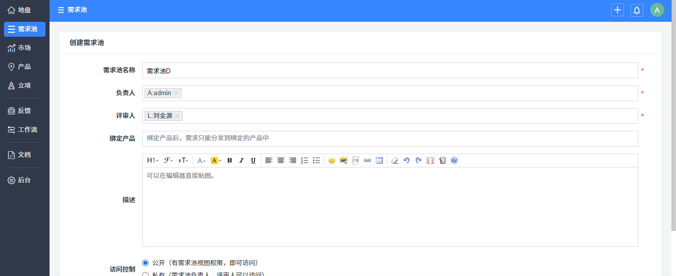676x276 pixels.
Task: Click the A:admin tag text
Action: pyautogui.click(x=159, y=93)
